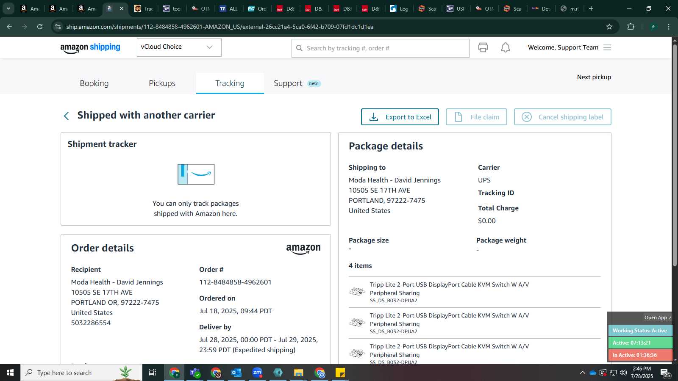Click the amazon shipping logo
This screenshot has height=381, width=678.
pyautogui.click(x=90, y=48)
